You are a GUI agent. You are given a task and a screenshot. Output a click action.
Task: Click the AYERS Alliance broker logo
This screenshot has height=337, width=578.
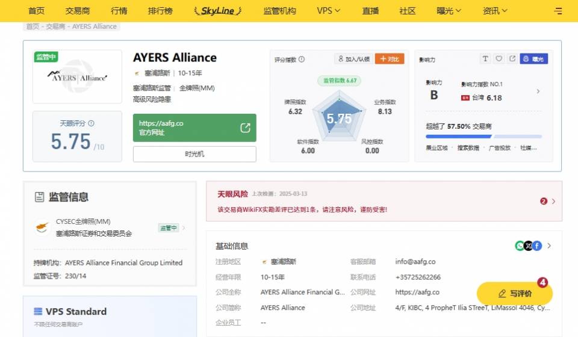[x=77, y=76]
